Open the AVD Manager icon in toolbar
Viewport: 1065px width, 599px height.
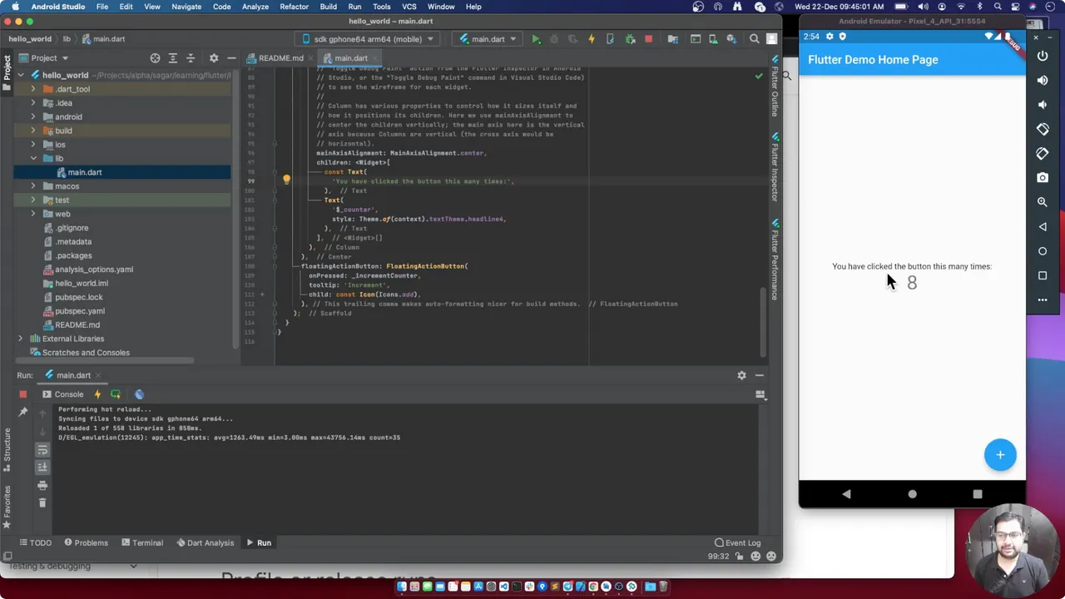[x=713, y=39]
